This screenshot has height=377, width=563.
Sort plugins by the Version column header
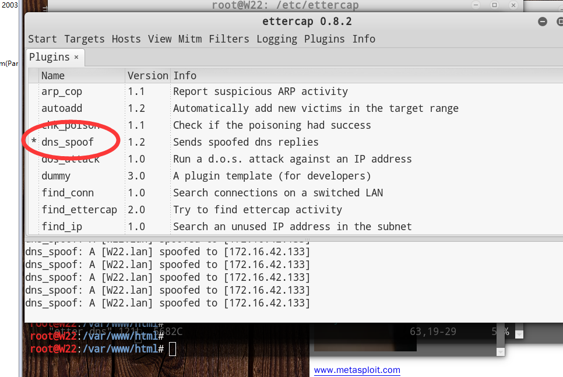(147, 76)
